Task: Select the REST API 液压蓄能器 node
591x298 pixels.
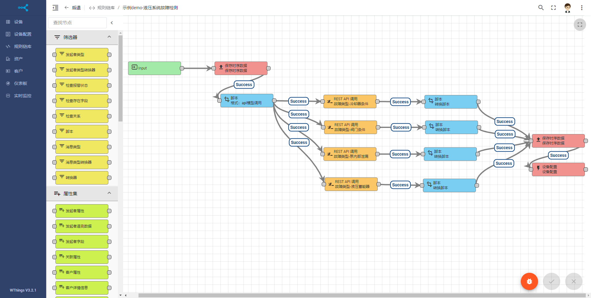Action: (351, 184)
